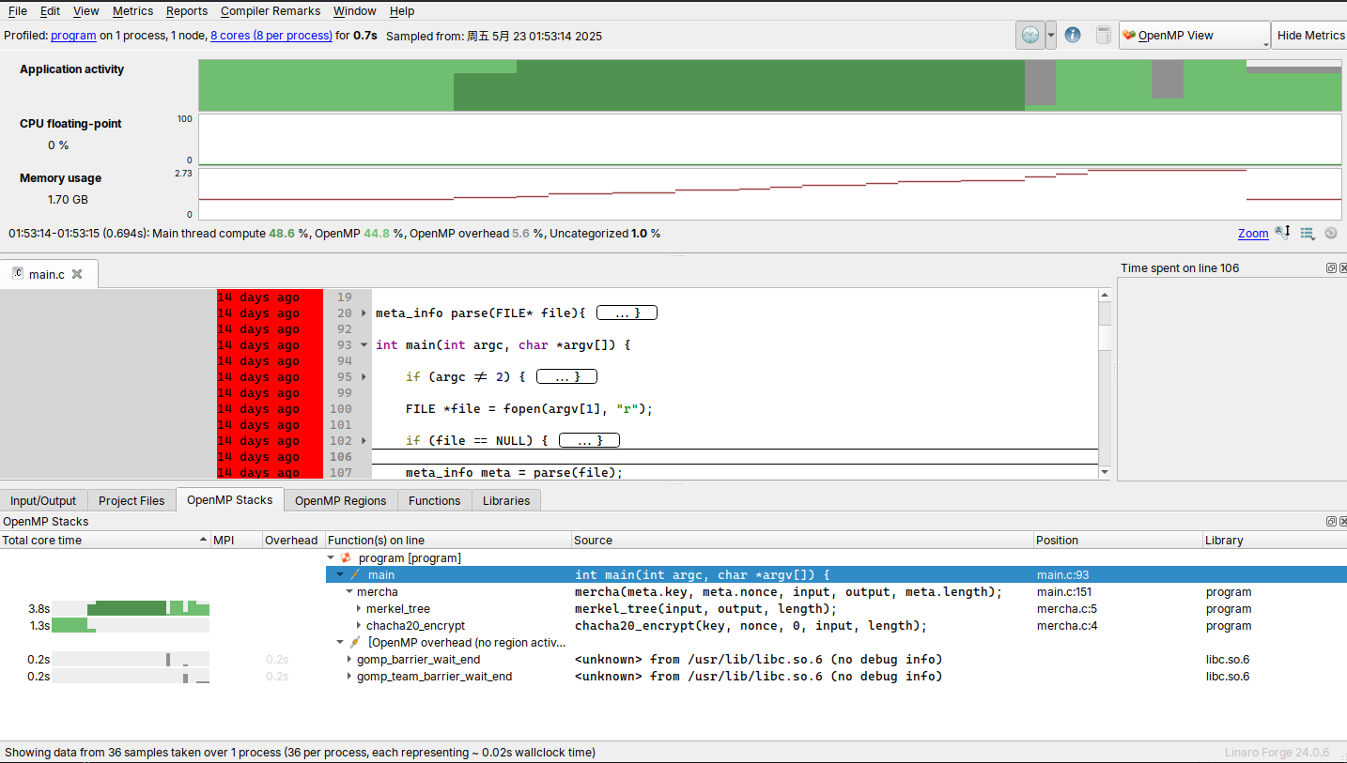Click the magnifier zoom-to-selection icon
Screen dimensions: 1347x763
1283,234
